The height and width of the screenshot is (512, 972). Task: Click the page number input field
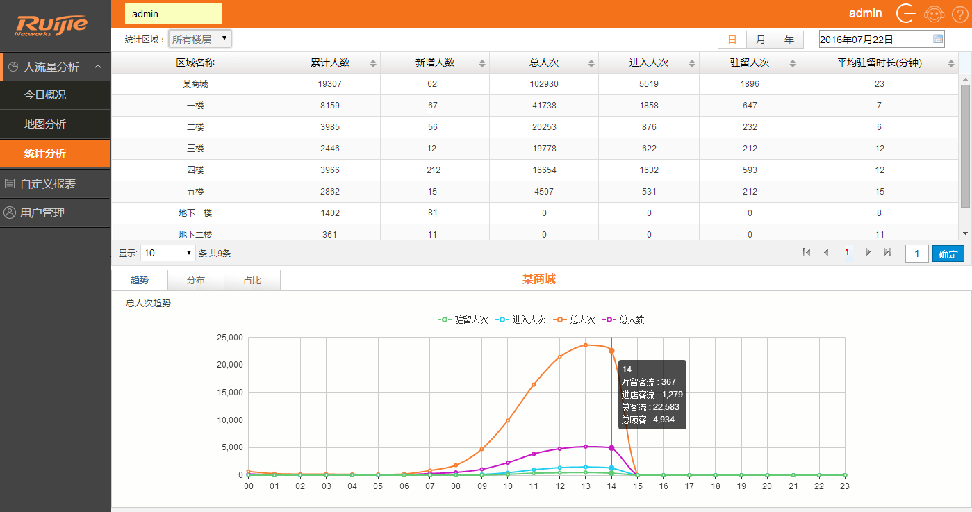916,254
